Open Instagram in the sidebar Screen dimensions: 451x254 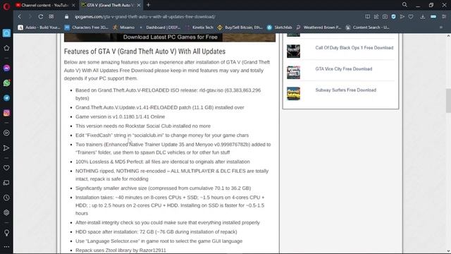(x=6, y=113)
